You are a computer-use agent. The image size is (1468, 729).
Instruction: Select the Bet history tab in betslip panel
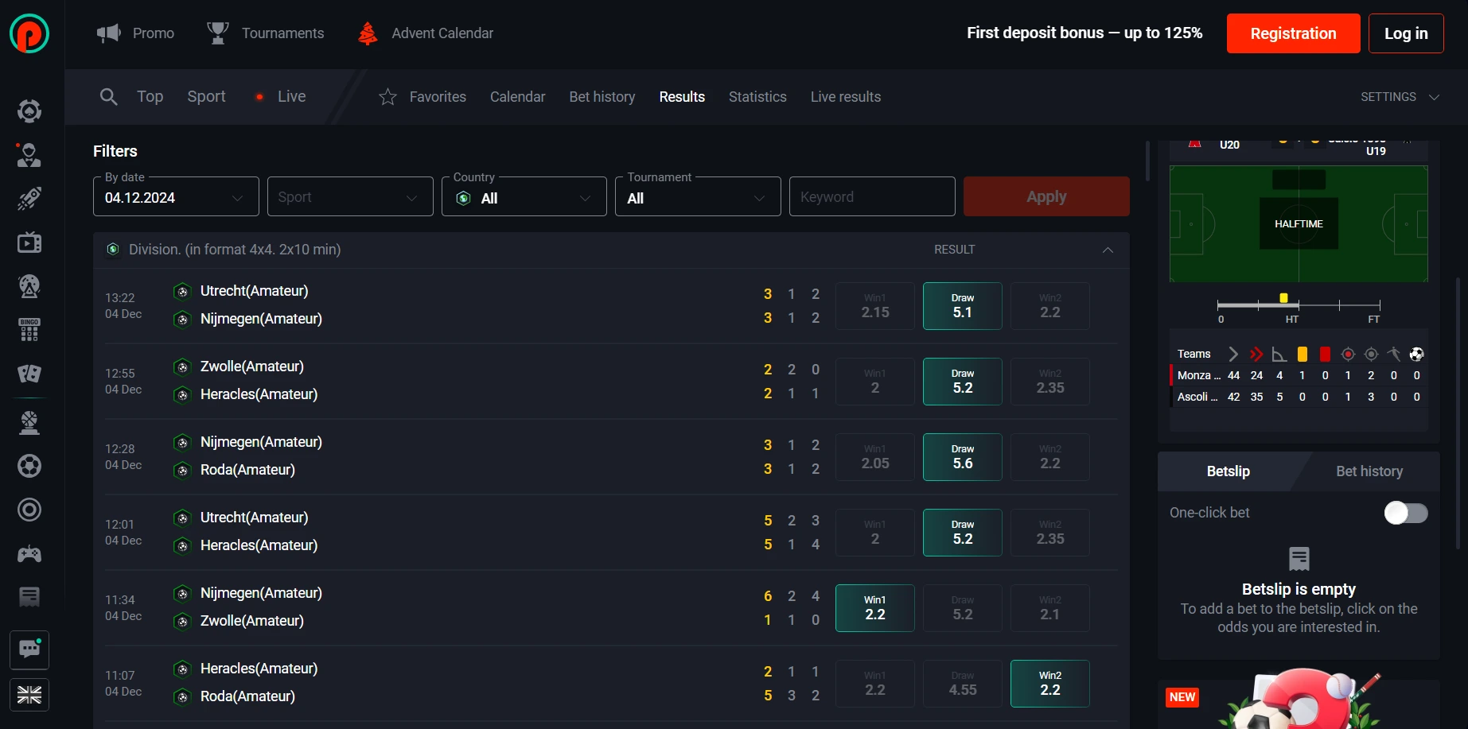(x=1369, y=471)
